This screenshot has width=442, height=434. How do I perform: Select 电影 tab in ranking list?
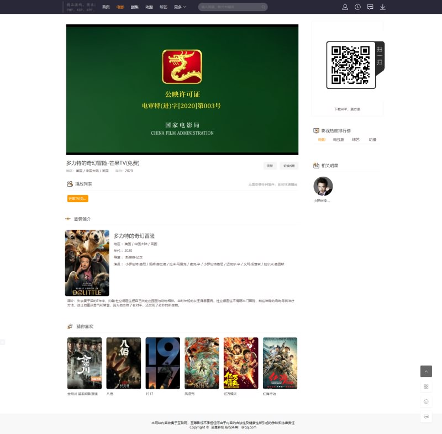[x=322, y=140]
